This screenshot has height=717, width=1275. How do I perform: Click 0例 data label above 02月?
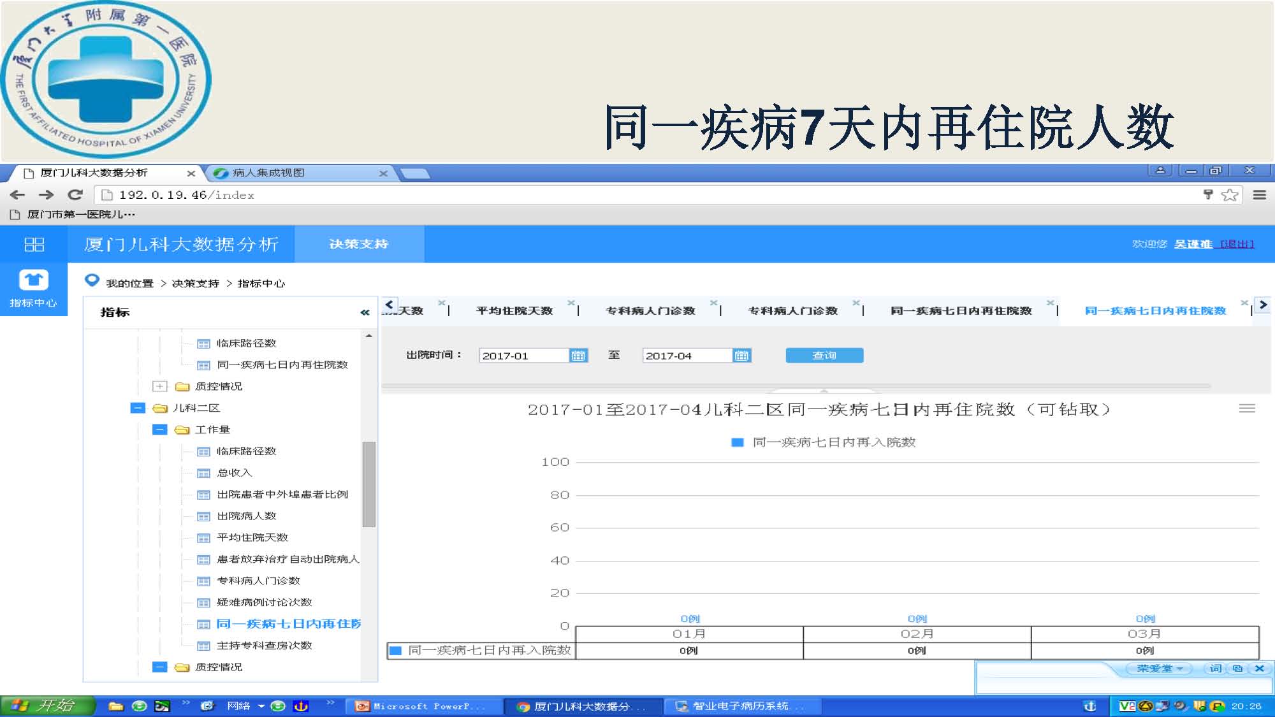[917, 619]
